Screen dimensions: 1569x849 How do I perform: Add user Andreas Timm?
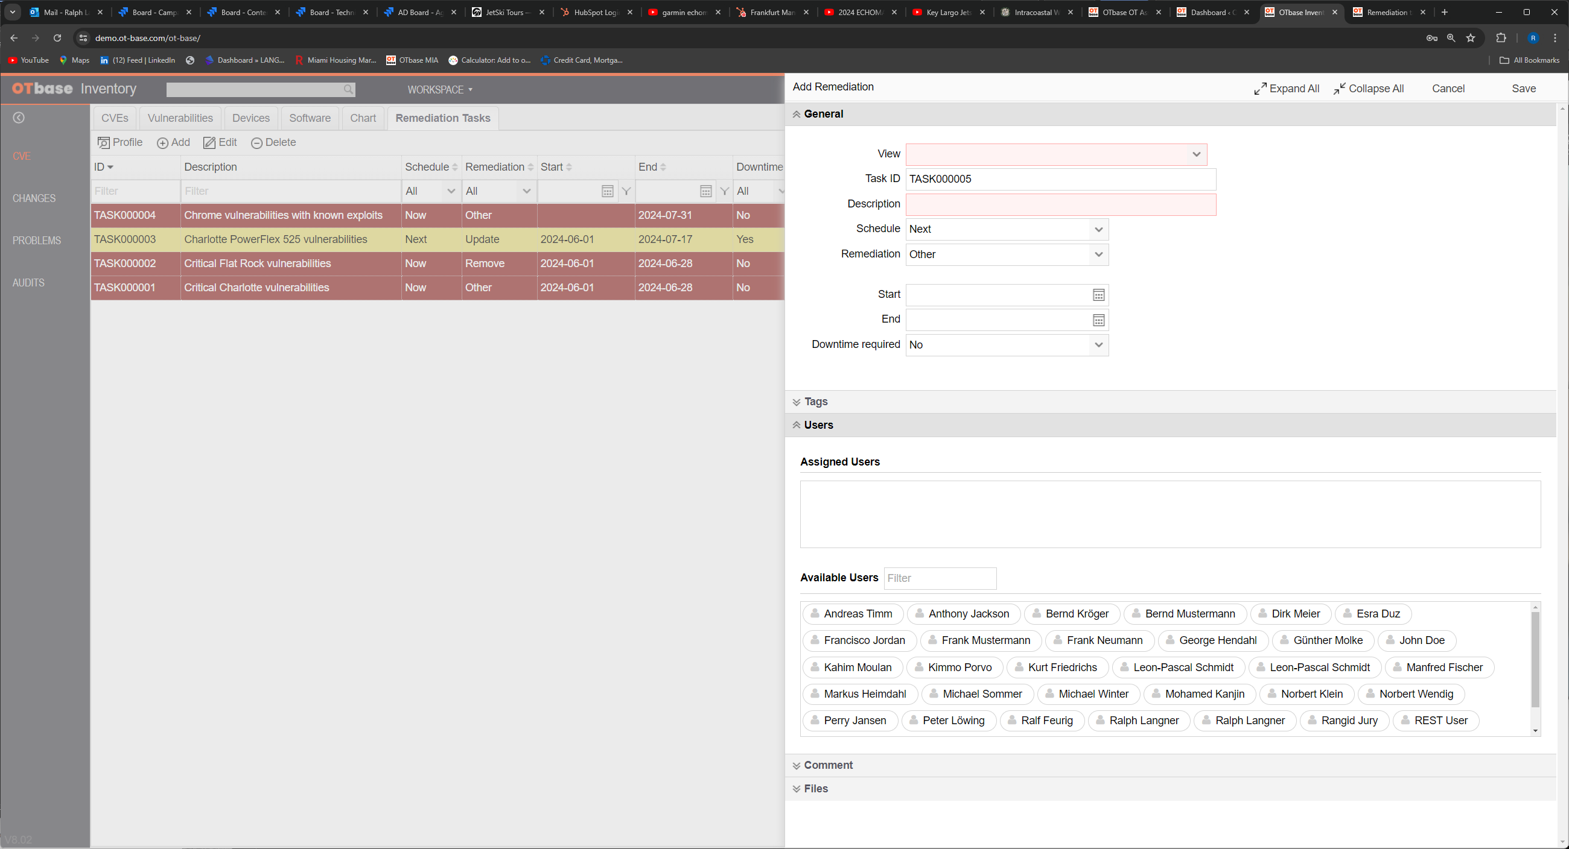[x=852, y=614]
